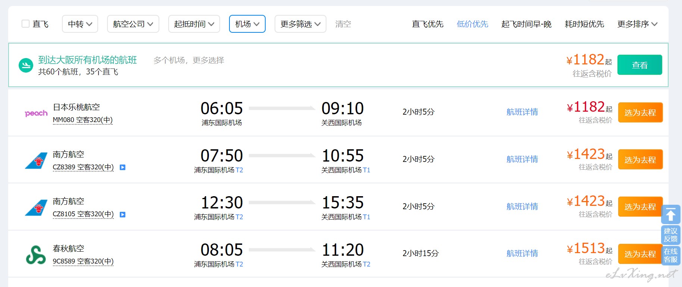
Task: Open 航班详情 for flight MM080
Action: [x=522, y=112]
